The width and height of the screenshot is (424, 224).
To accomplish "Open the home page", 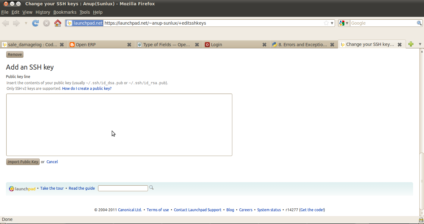I will click(57, 23).
